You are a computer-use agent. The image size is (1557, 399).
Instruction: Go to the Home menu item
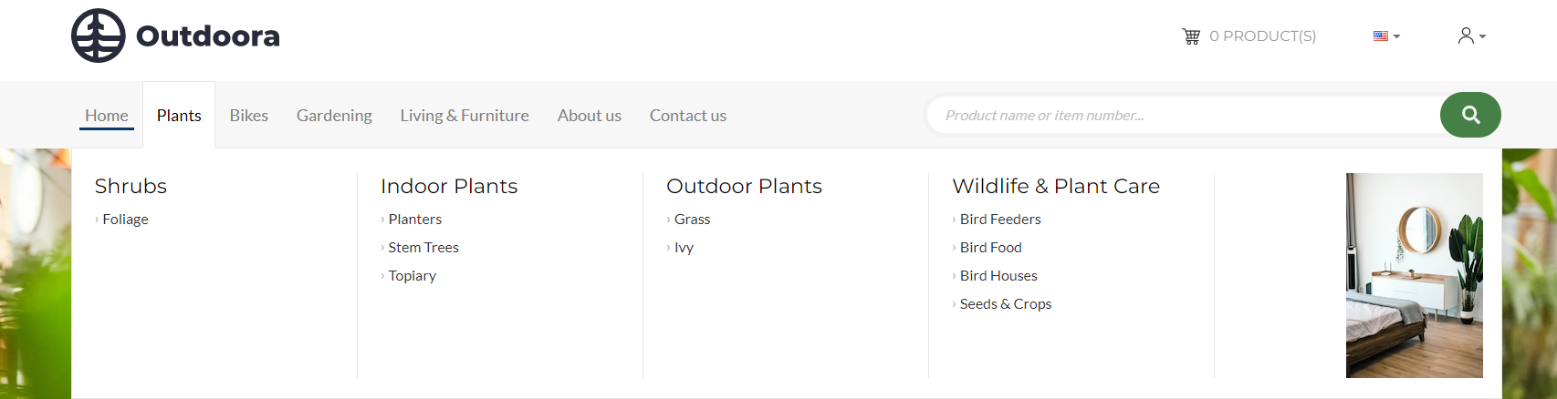107,116
